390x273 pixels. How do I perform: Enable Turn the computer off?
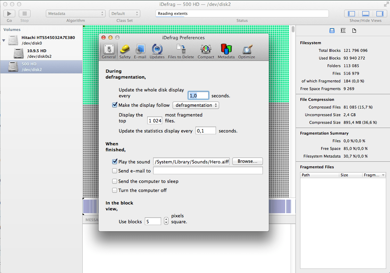115,190
